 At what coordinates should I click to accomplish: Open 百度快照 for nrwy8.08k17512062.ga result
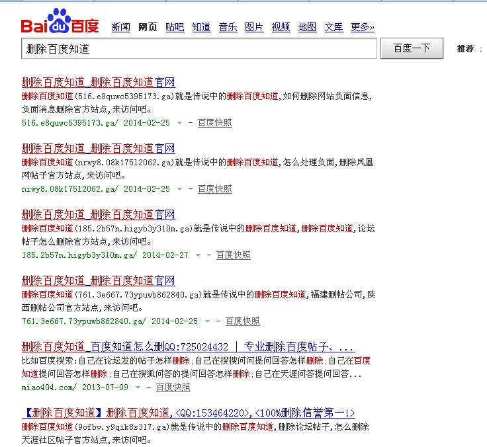[215, 188]
